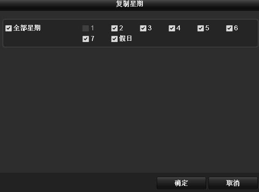Click the dimmed number 1 label
This screenshot has width=259, height=192.
pyautogui.click(x=92, y=28)
